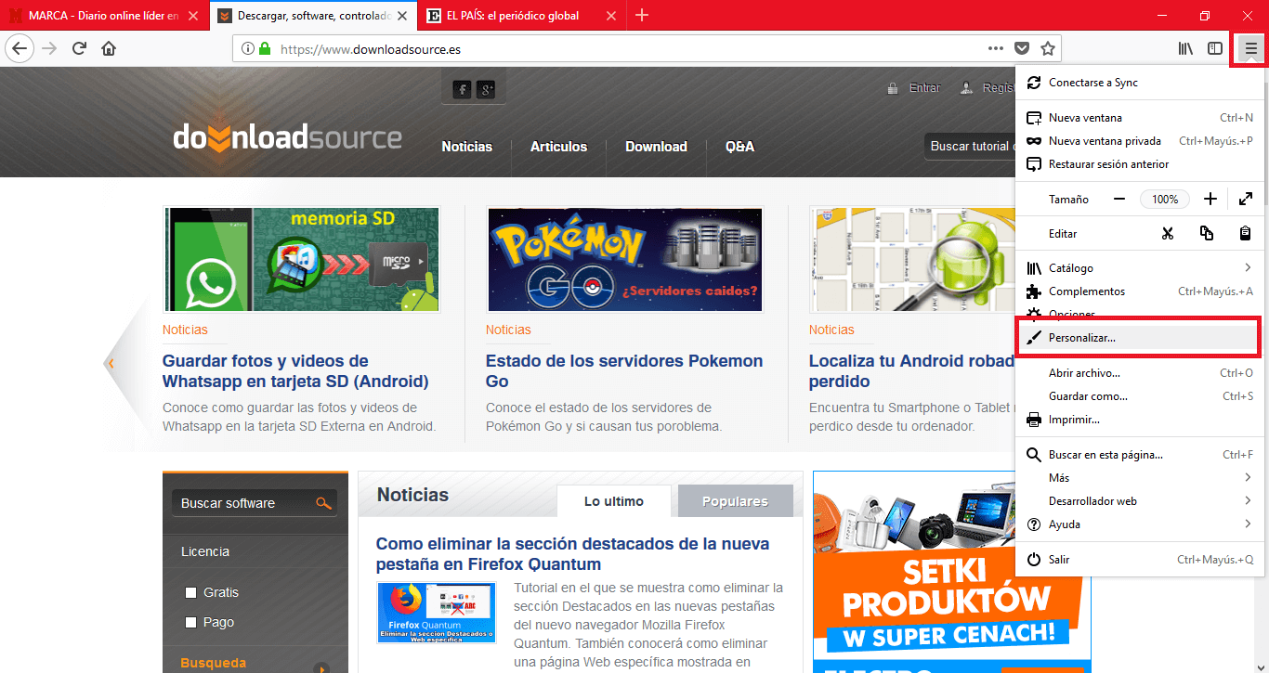The height and width of the screenshot is (673, 1269).
Task: Click Entrar login link
Action: pyautogui.click(x=924, y=88)
